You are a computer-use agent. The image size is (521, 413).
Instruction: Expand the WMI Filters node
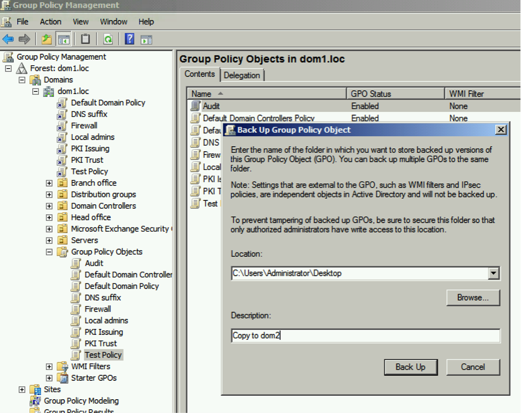click(x=49, y=366)
